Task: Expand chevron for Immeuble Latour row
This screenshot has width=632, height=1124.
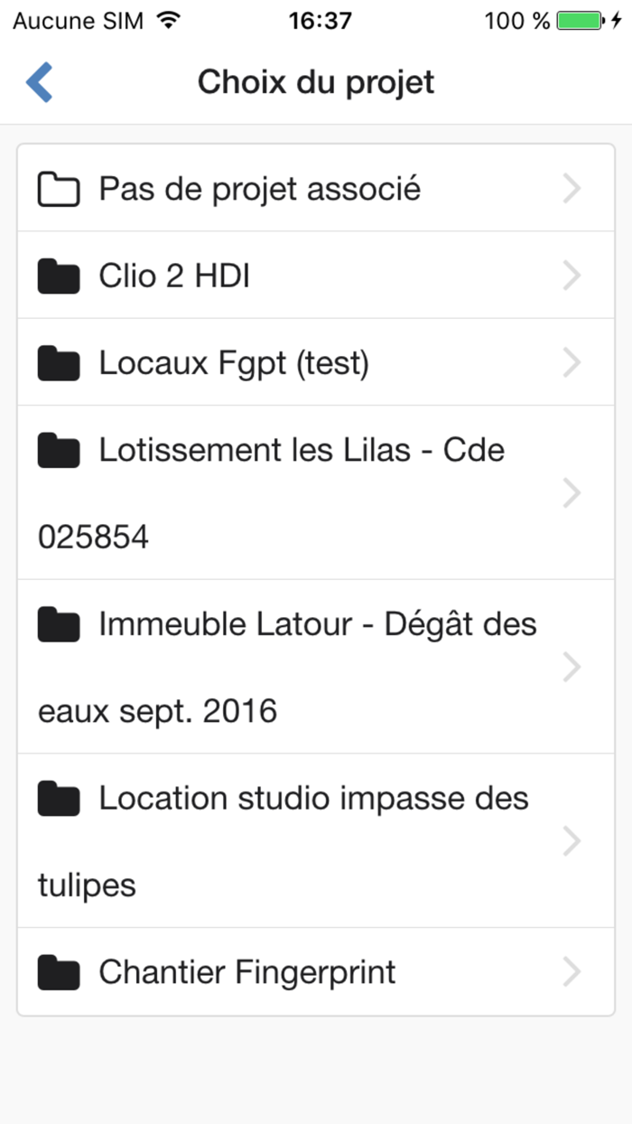Action: (x=571, y=668)
